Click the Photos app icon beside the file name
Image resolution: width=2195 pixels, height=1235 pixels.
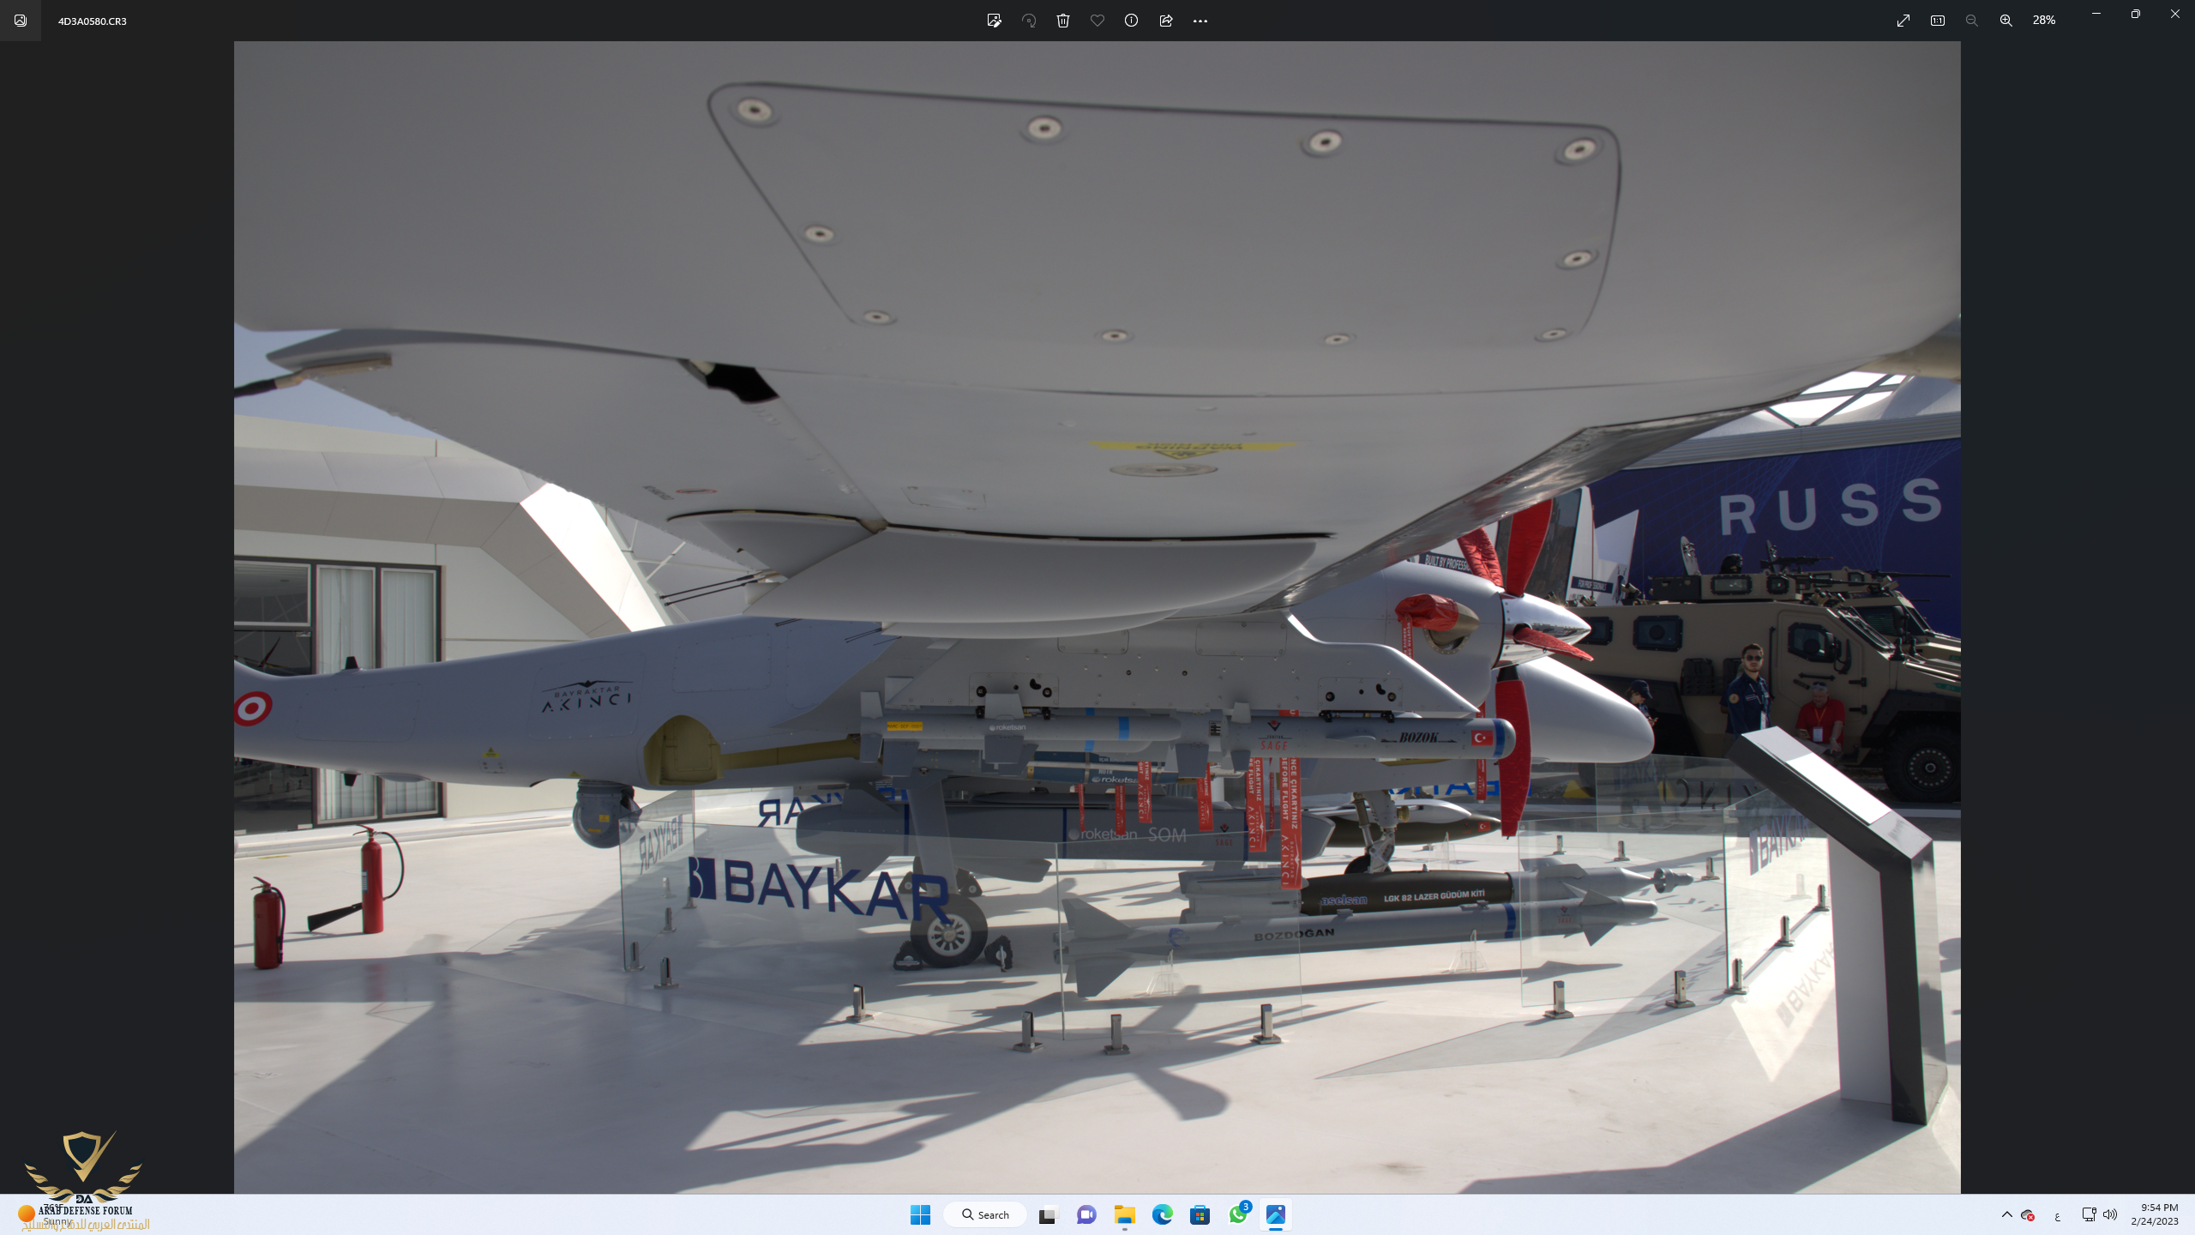(21, 21)
